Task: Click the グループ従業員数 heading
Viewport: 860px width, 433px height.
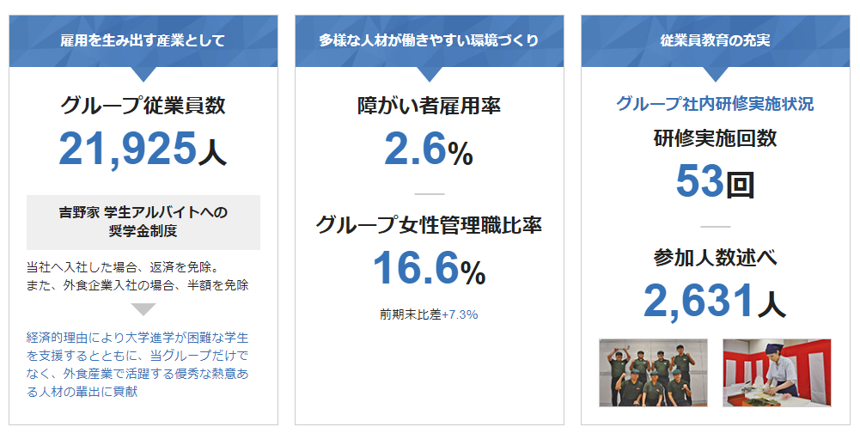Action: click(143, 105)
